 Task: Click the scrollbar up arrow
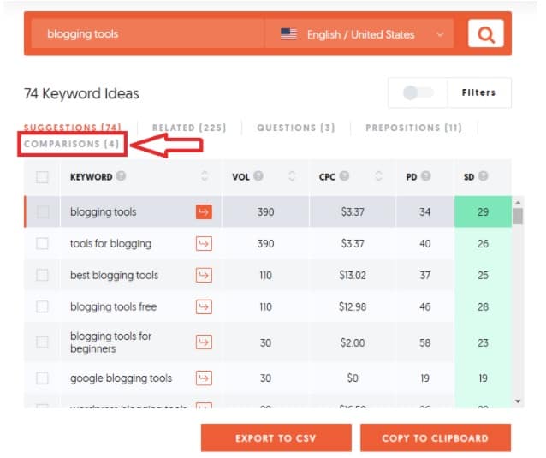518,202
